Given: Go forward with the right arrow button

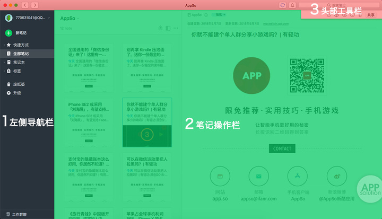Looking at the screenshot, I should click(x=35, y=5).
